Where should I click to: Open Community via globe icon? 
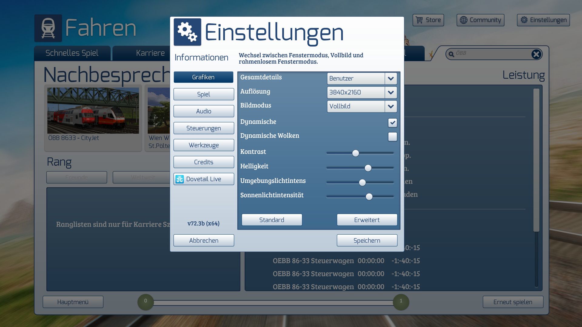click(463, 20)
